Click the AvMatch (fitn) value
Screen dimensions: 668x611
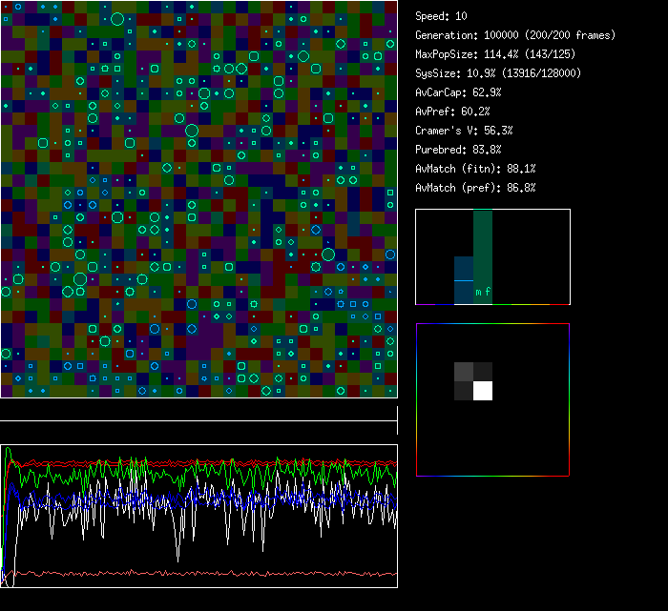point(475,169)
